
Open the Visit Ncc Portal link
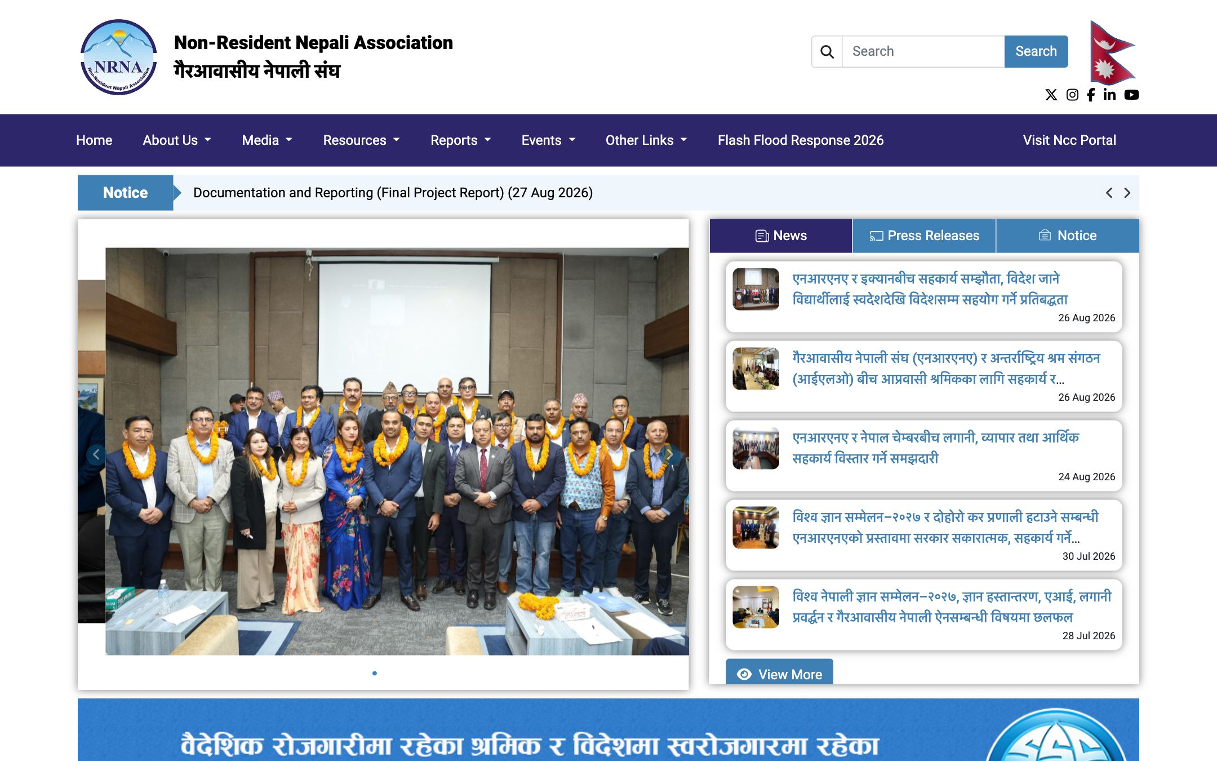click(x=1069, y=140)
